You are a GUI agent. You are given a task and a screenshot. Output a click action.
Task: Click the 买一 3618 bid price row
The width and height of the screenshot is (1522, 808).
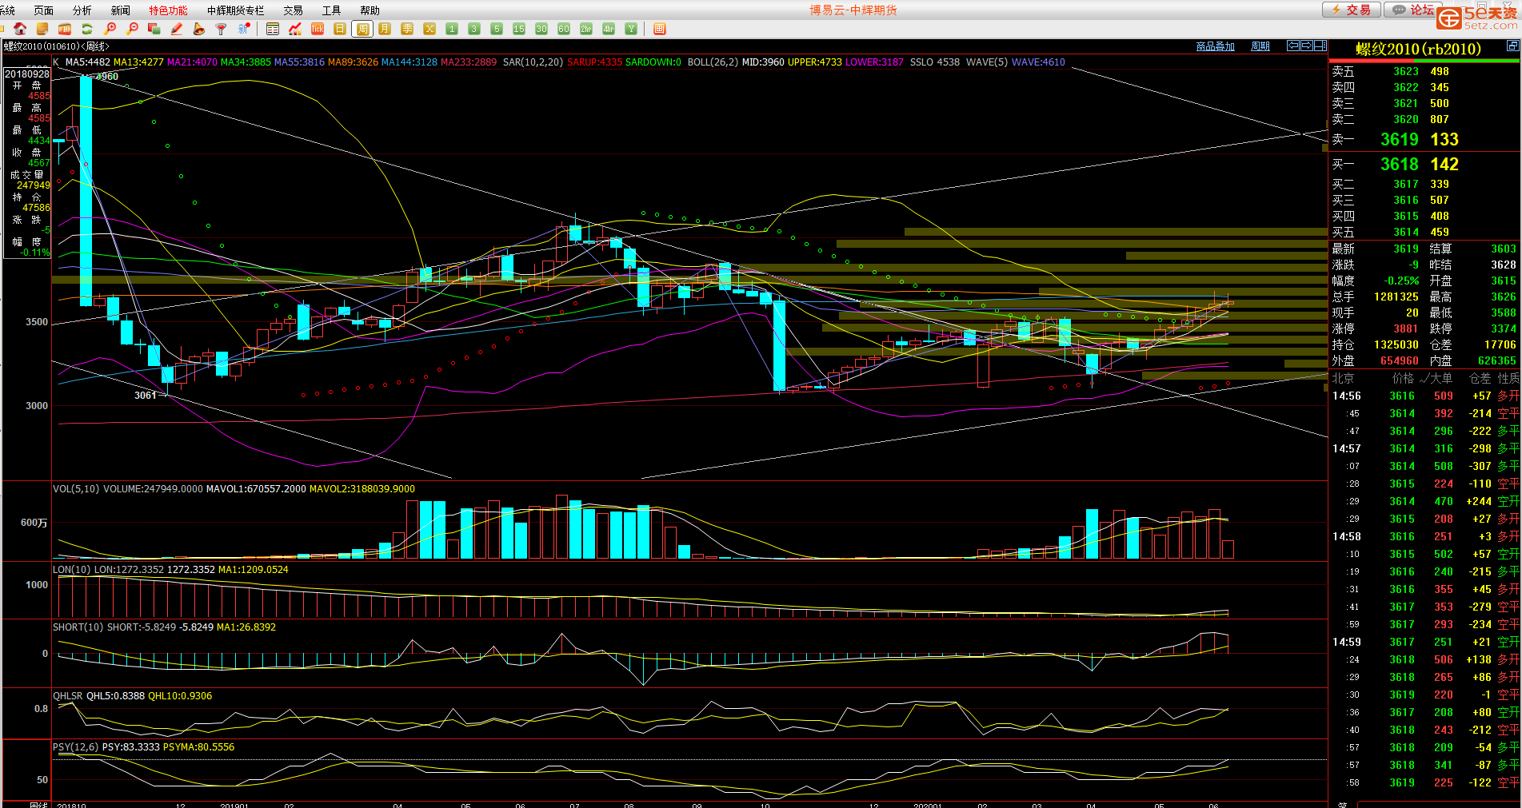(x=1424, y=164)
